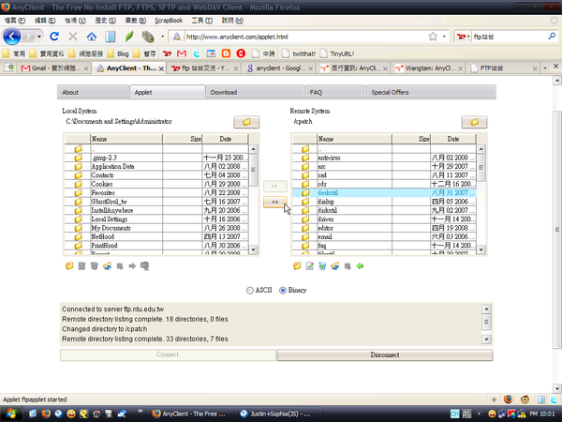Click the << download transfer button
562x422 pixels.
click(x=274, y=202)
